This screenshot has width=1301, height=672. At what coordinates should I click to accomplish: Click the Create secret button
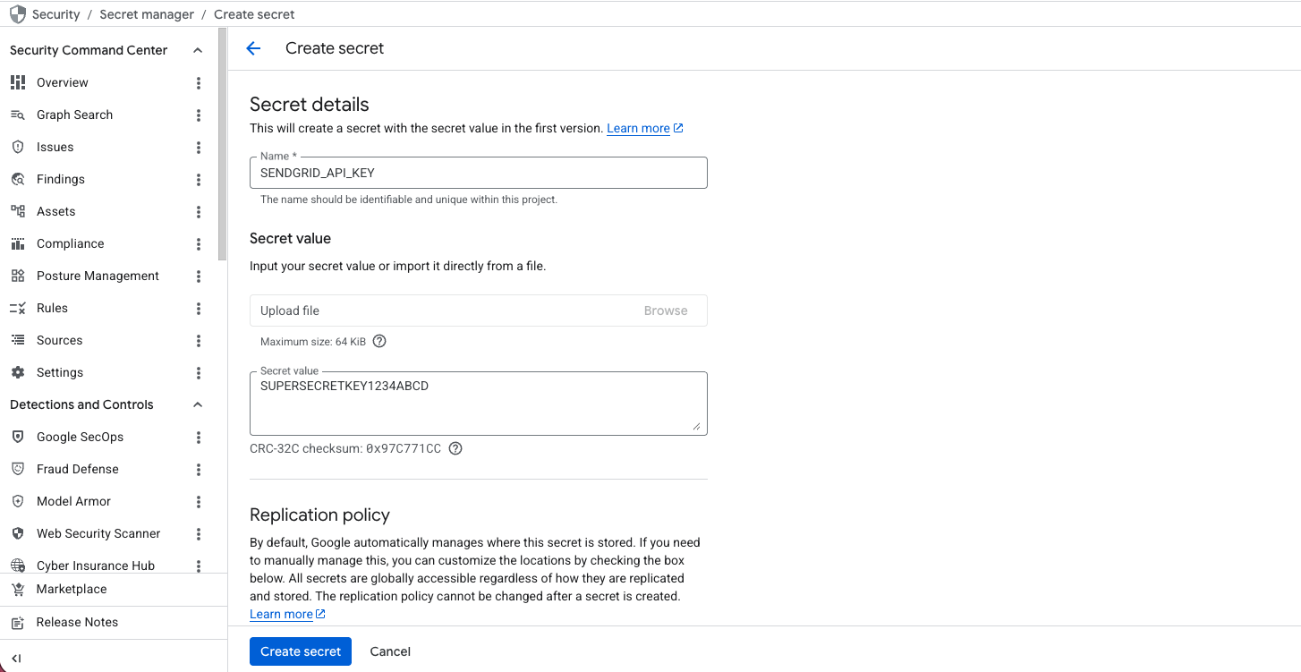pos(301,651)
